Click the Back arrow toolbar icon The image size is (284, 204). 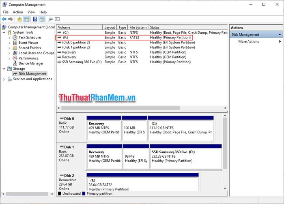(4, 19)
